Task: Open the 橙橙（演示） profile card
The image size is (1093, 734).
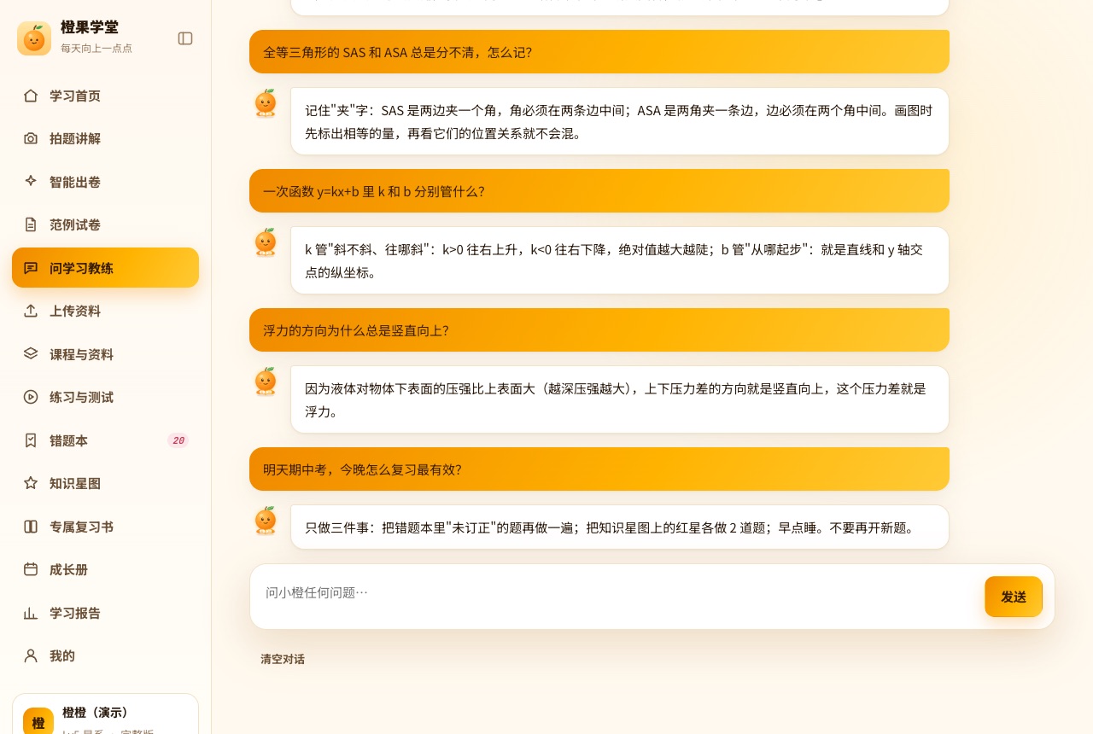Action: pos(105,715)
